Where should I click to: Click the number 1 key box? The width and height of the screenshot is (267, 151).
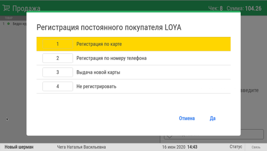point(58,44)
